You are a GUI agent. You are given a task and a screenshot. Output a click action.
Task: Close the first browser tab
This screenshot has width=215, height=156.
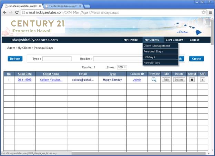40,6
